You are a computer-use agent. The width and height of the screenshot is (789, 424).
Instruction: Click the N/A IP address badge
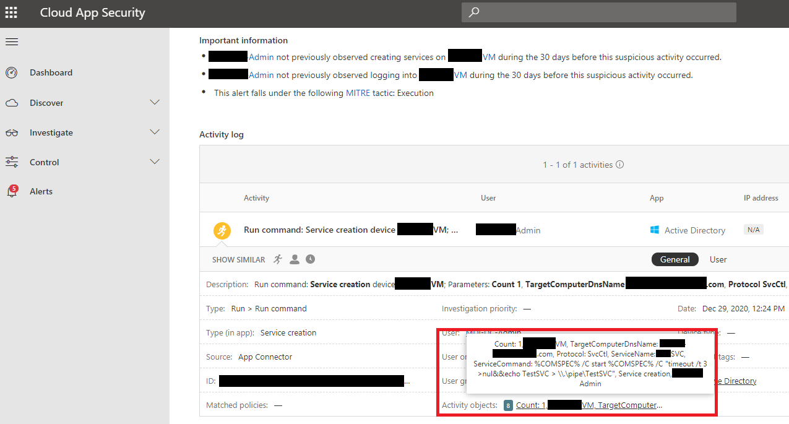pyautogui.click(x=754, y=230)
